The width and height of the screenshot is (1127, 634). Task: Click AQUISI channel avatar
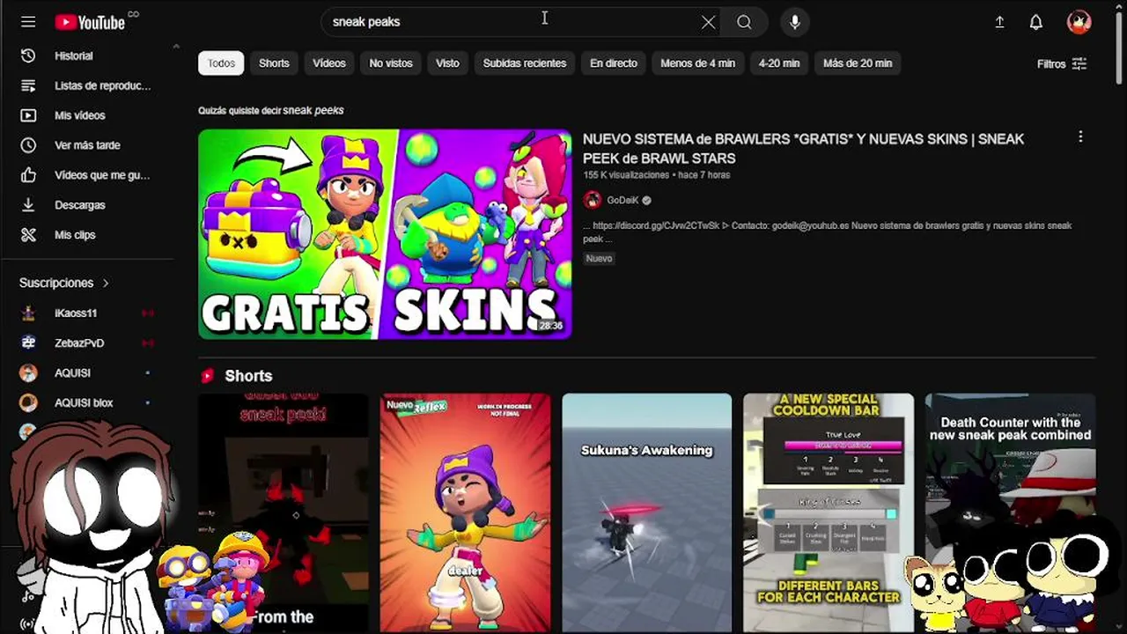coord(28,372)
